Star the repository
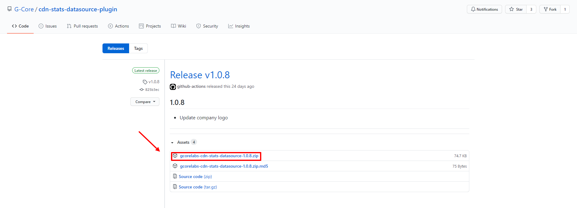This screenshot has width=577, height=208. click(x=516, y=9)
